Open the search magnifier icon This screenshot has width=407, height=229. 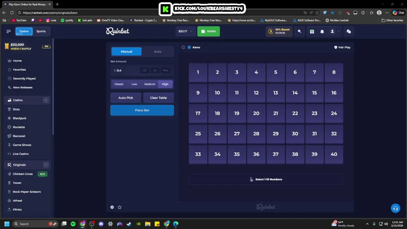coord(299,31)
